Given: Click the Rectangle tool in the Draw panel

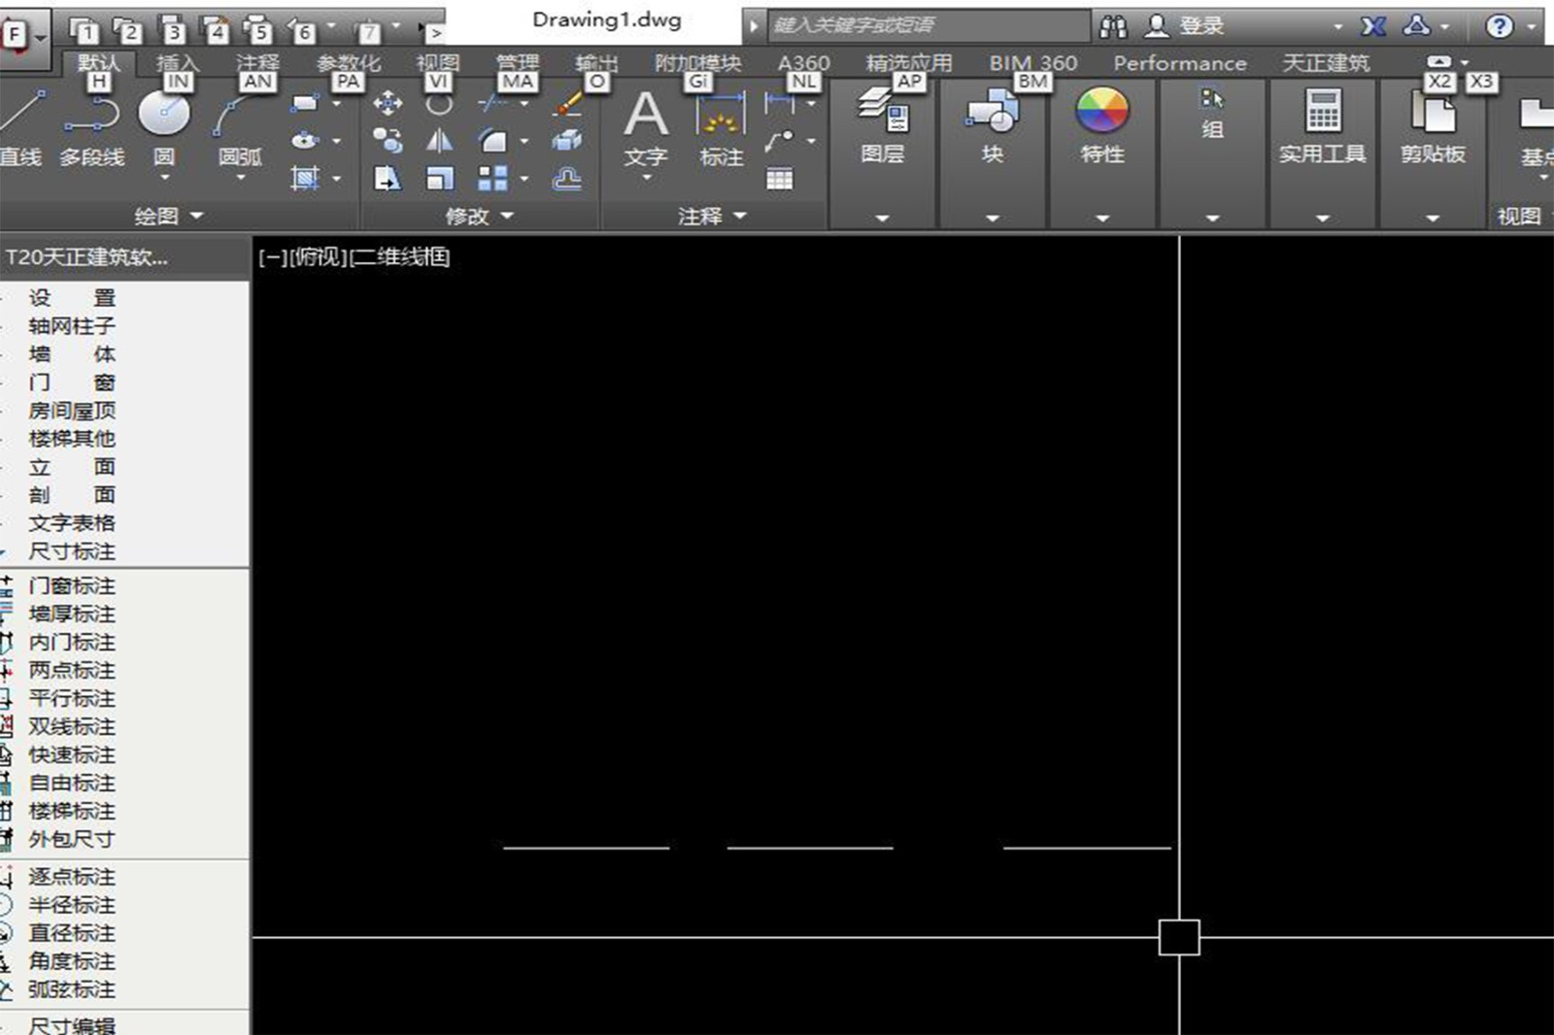Looking at the screenshot, I should (305, 103).
